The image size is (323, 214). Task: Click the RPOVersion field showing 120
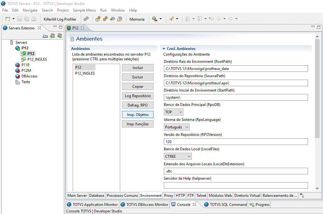tap(236, 142)
